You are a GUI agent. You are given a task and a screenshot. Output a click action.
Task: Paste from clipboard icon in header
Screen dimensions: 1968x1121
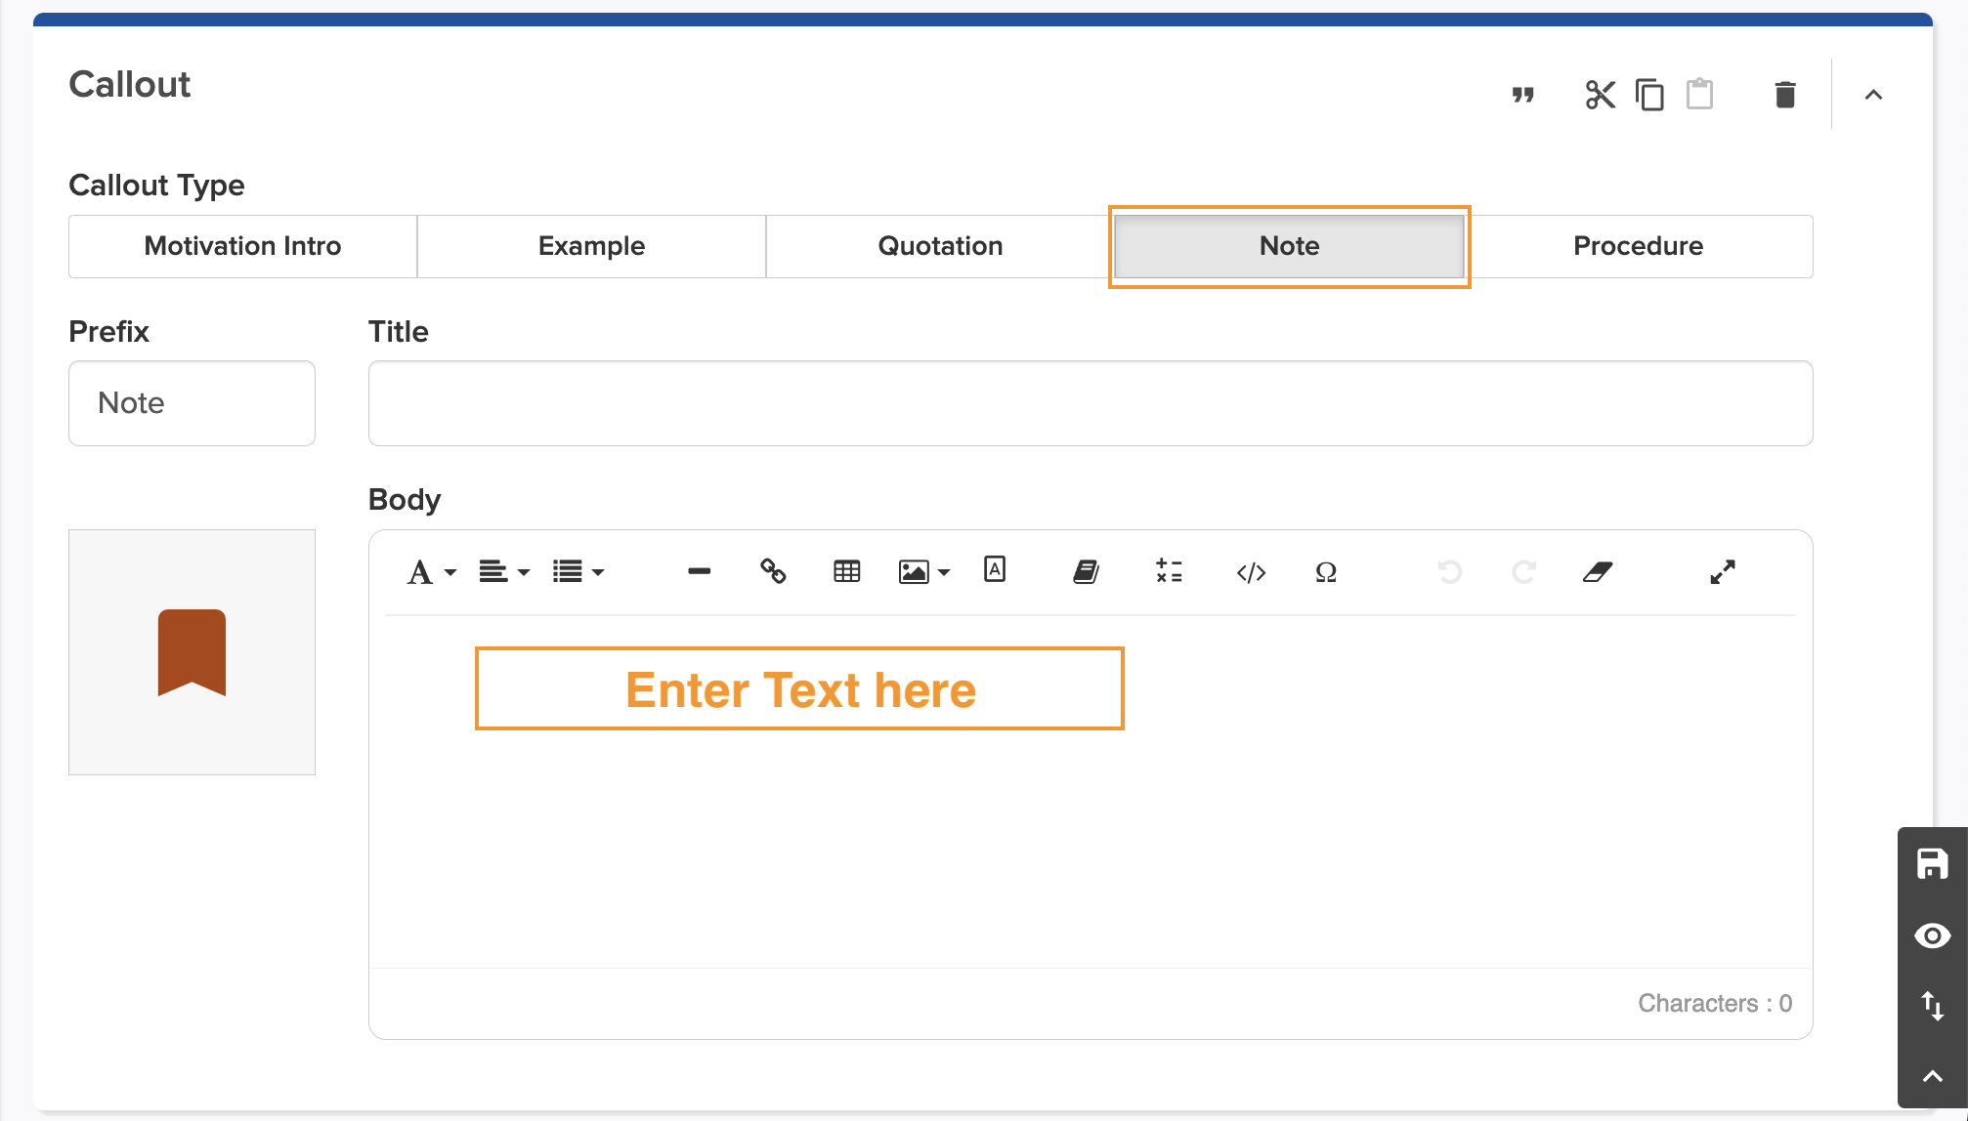[1700, 94]
